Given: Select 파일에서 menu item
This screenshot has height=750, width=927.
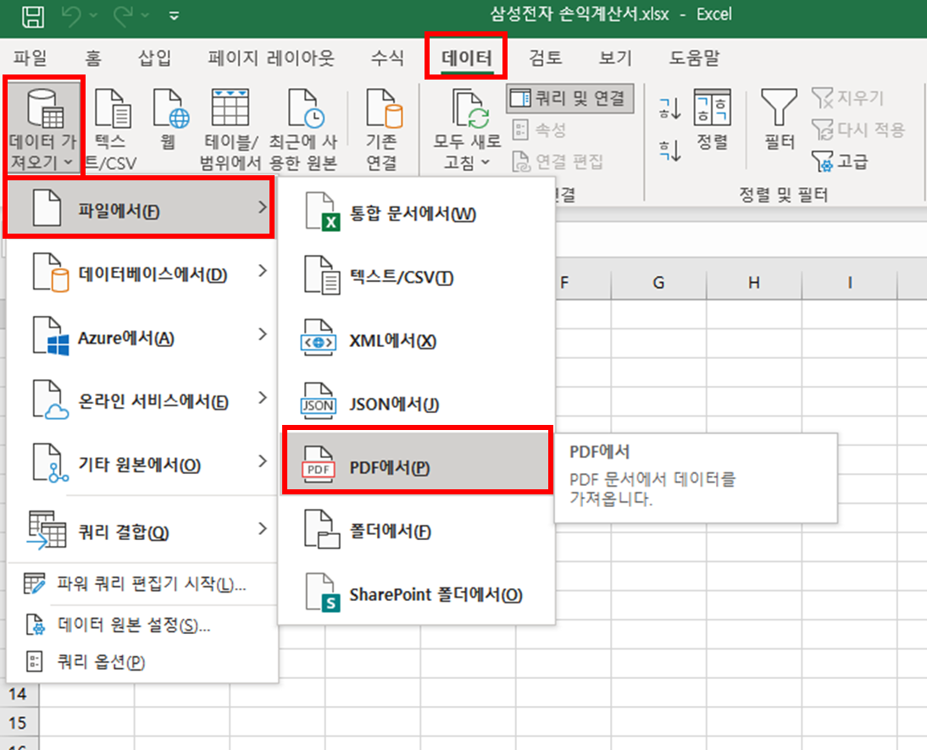Looking at the screenshot, I should [x=140, y=208].
